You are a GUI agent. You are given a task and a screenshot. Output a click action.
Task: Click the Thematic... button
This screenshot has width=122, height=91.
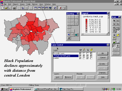(103, 73)
